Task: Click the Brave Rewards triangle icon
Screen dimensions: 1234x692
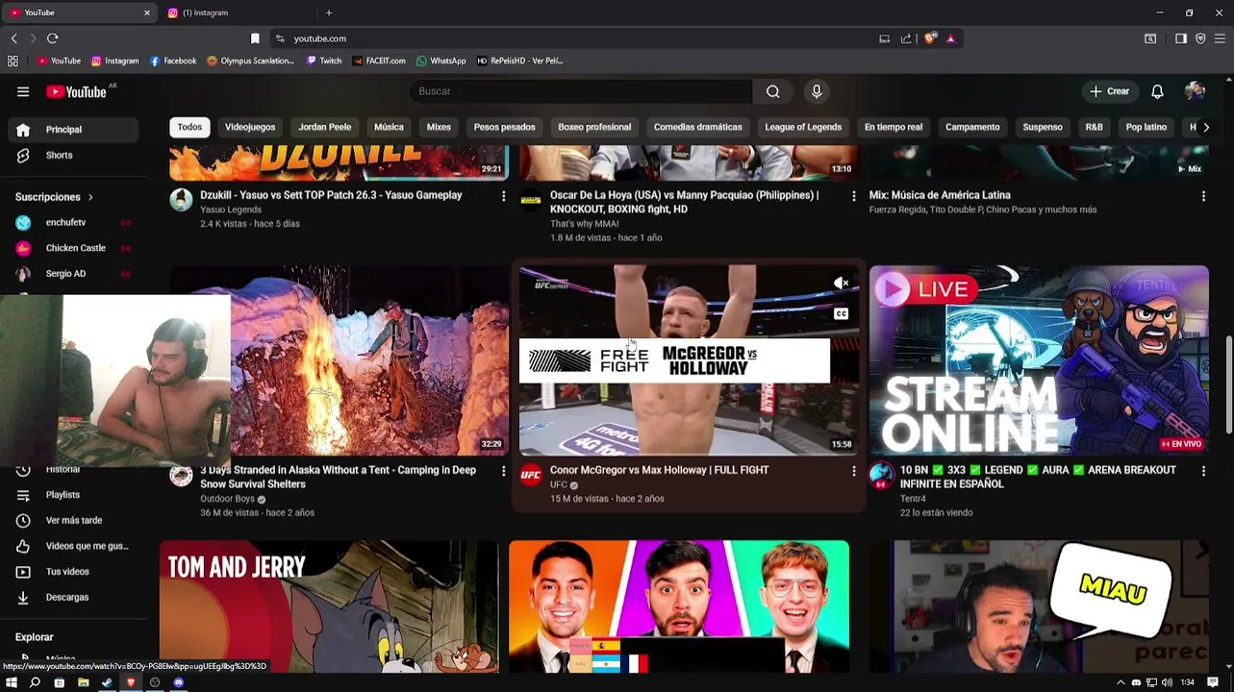Action: coord(950,38)
